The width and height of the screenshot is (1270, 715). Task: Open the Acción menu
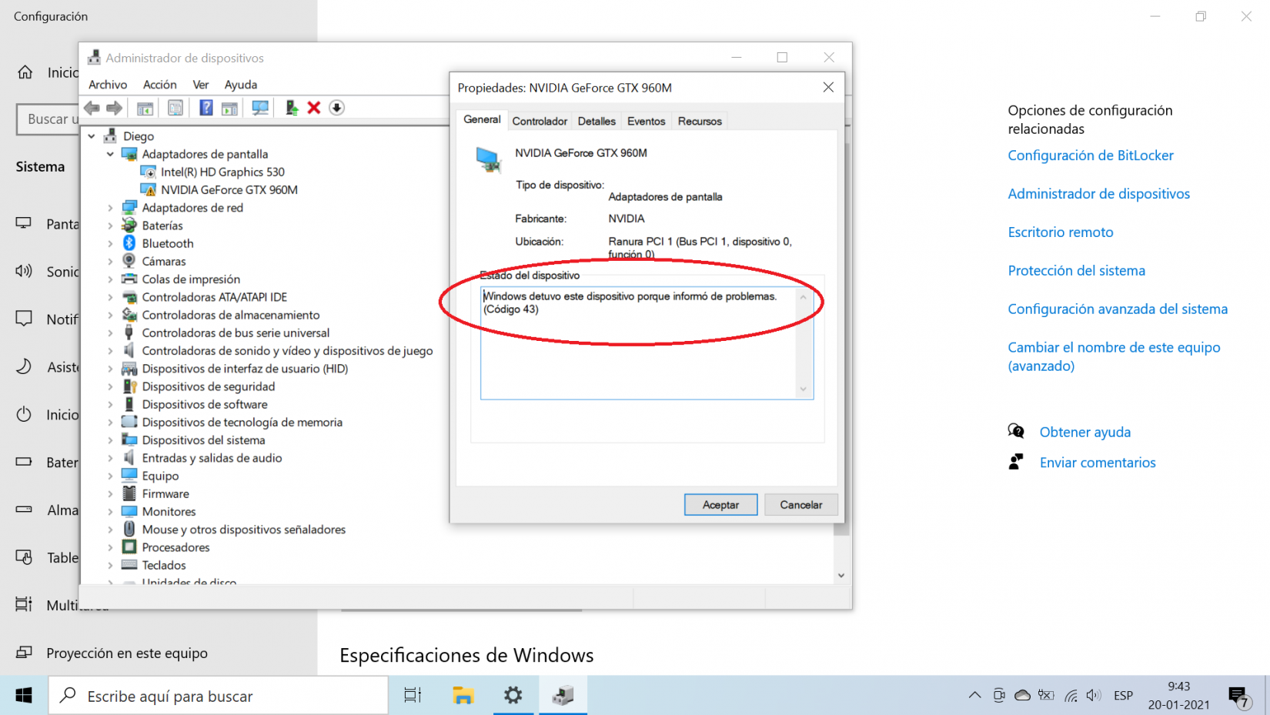[x=160, y=85]
